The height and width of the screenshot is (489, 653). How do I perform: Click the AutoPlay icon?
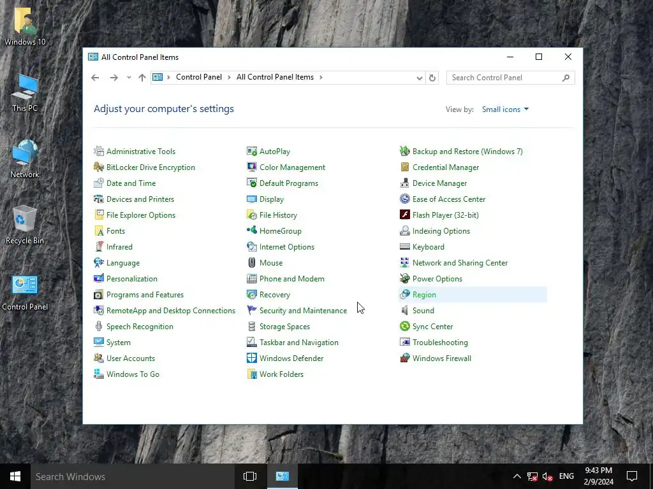(252, 152)
